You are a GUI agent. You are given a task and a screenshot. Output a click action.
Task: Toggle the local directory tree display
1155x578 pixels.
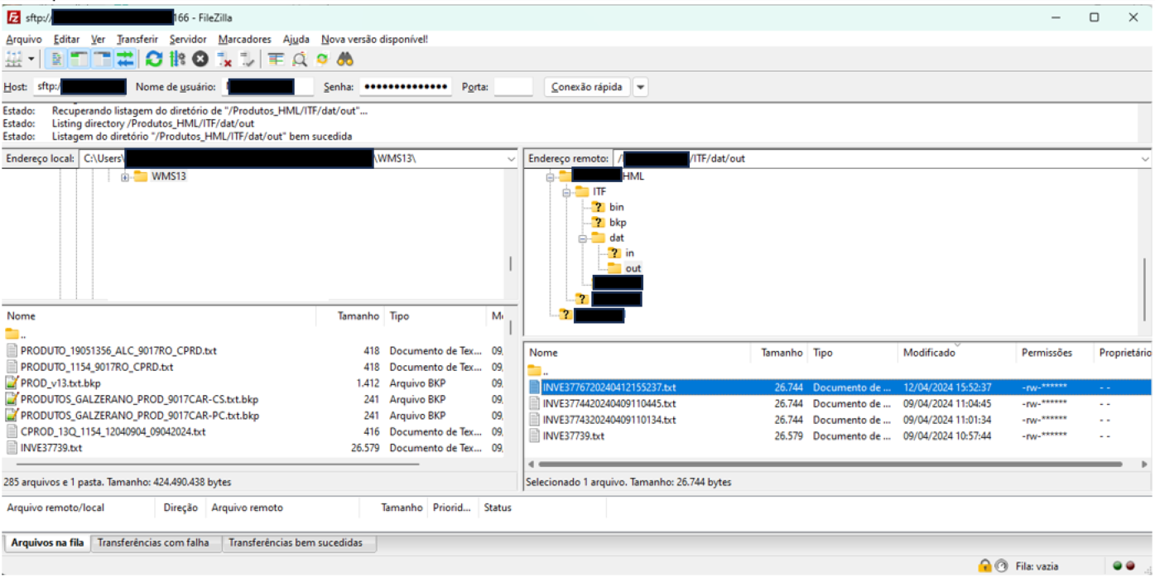(x=79, y=60)
